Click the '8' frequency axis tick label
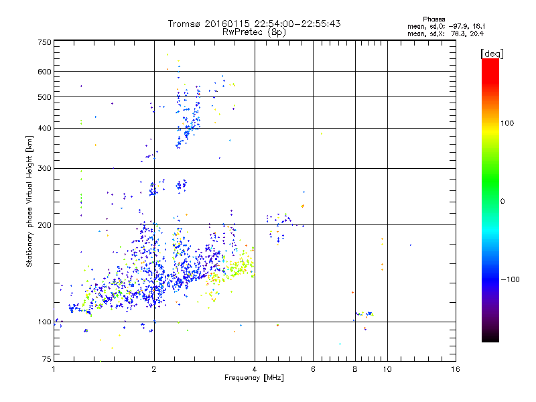This screenshot has width=536, height=402. [x=355, y=369]
